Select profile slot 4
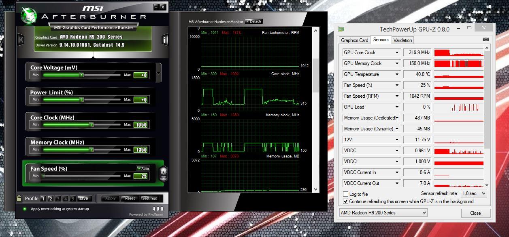 [x=65, y=198]
